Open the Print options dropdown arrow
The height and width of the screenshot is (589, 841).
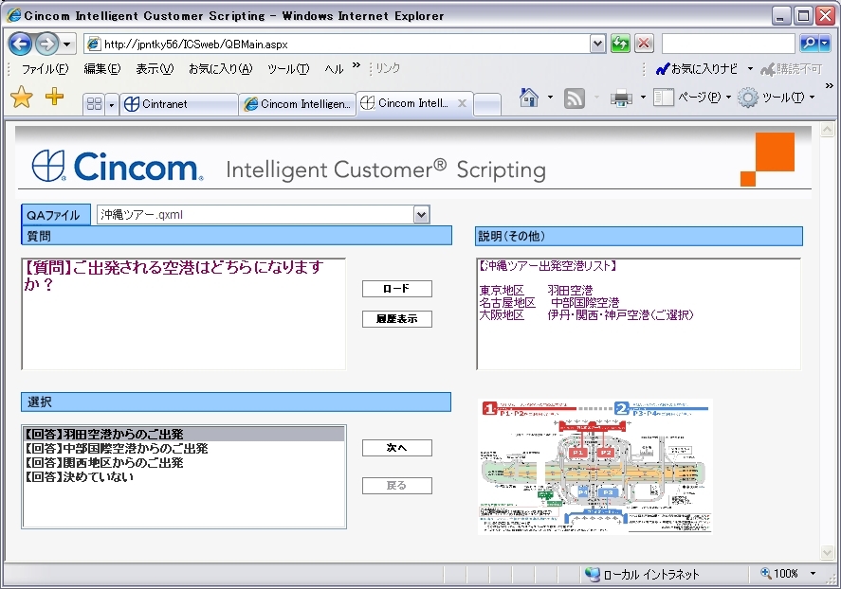click(643, 98)
